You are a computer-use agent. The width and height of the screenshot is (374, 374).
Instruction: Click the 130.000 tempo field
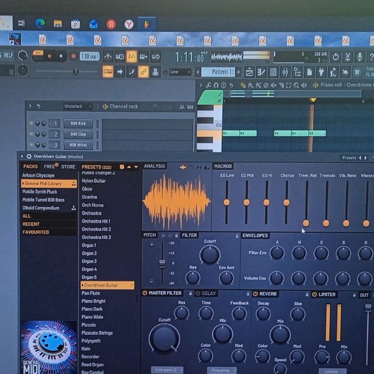[90, 56]
